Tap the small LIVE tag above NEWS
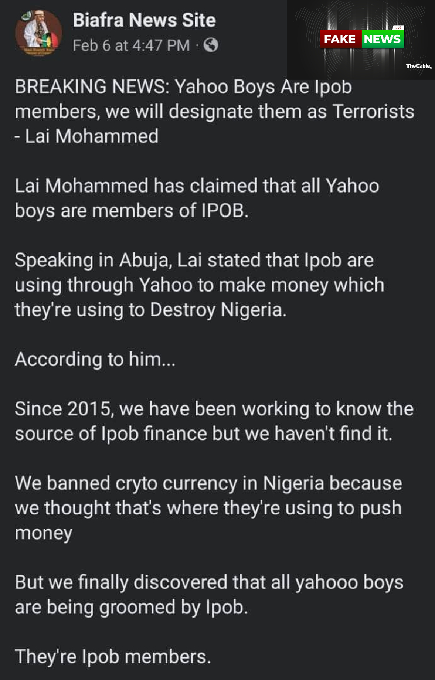This screenshot has height=680, width=435. coord(398,28)
